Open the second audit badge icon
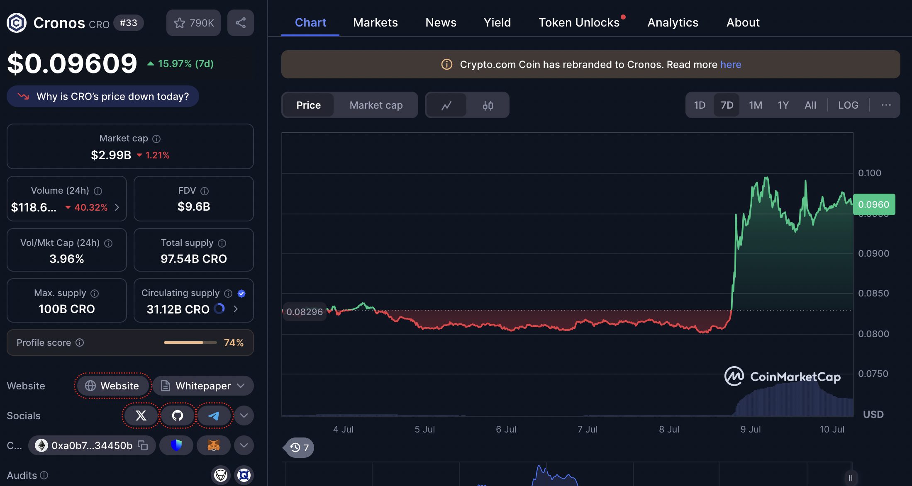 (244, 475)
